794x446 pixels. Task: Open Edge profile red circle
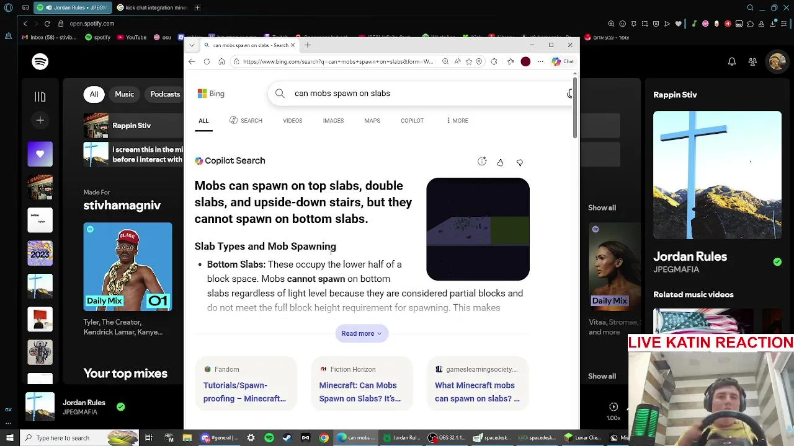(x=525, y=61)
